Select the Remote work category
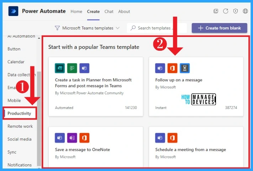The image size is (253, 171). point(20,126)
